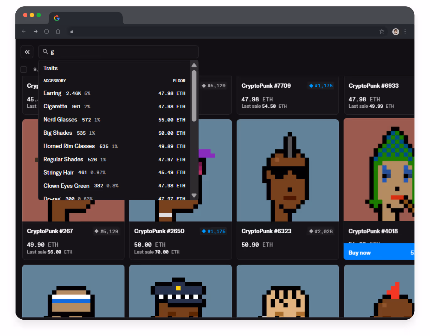The height and width of the screenshot is (336, 430).
Task: Click the Traits heading in the dropdown
Action: point(50,68)
